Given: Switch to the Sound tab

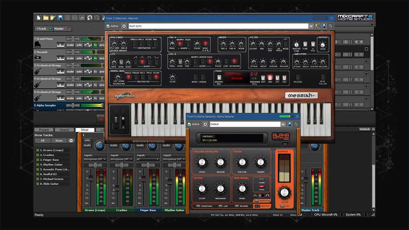Looking at the screenshot, I should tap(64, 130).
